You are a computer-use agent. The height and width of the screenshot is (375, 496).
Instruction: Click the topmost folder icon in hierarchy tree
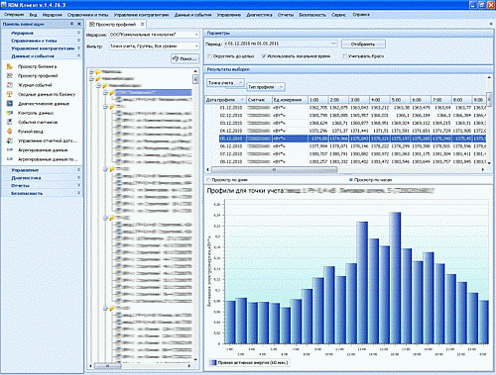pos(98,71)
